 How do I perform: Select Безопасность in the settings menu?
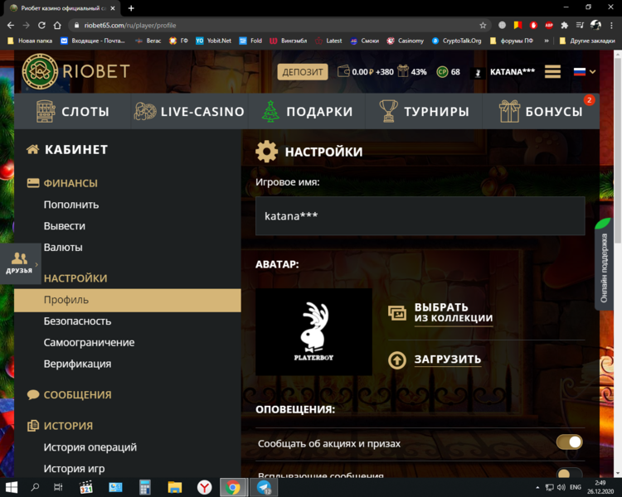click(x=77, y=321)
